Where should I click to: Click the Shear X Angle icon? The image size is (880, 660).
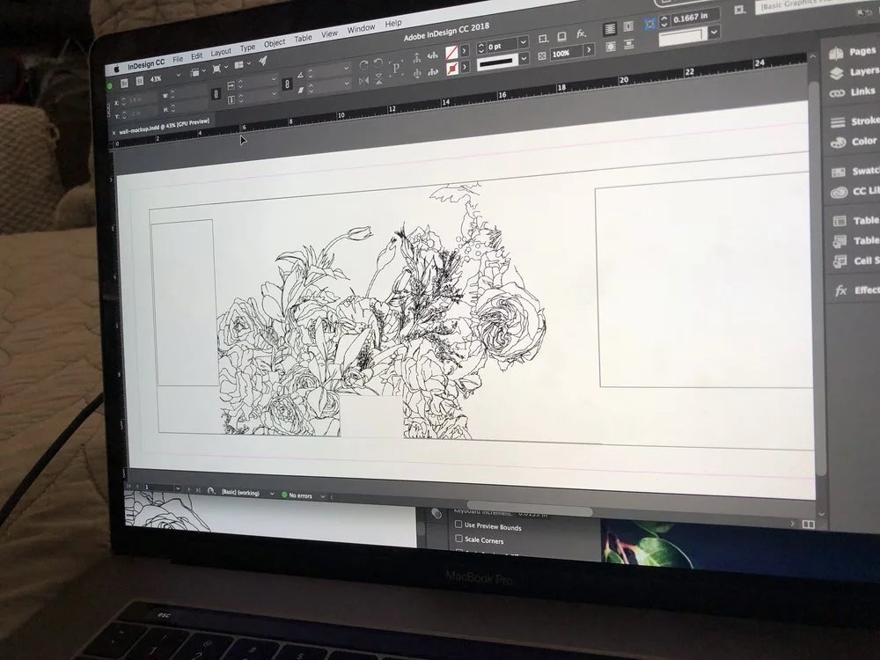point(301,90)
